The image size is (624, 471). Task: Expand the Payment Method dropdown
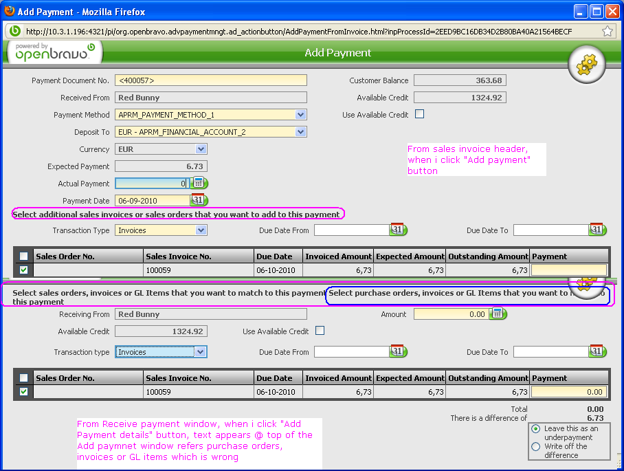coord(300,115)
